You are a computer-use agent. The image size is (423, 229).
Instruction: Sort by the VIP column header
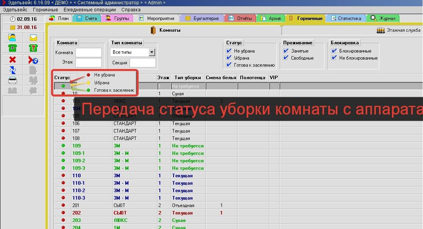[x=274, y=78]
